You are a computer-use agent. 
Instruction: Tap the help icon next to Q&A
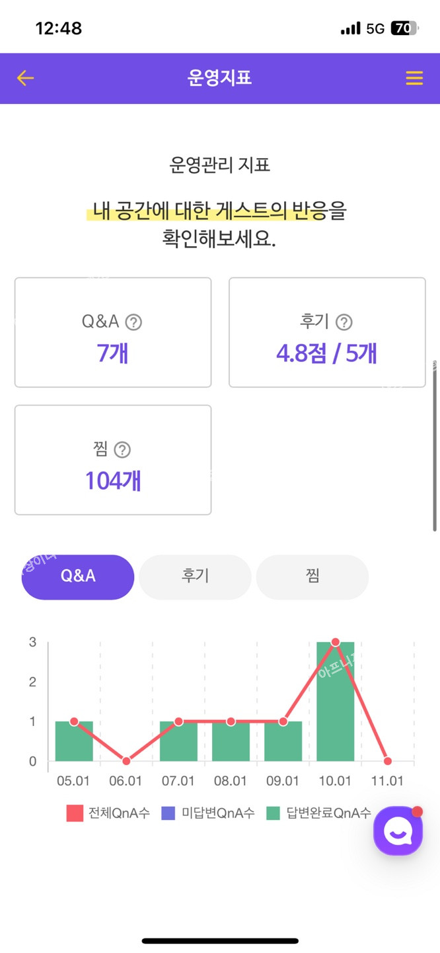pyautogui.click(x=133, y=322)
